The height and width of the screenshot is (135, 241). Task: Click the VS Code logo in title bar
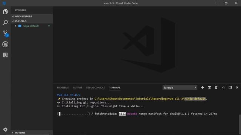point(4,3)
